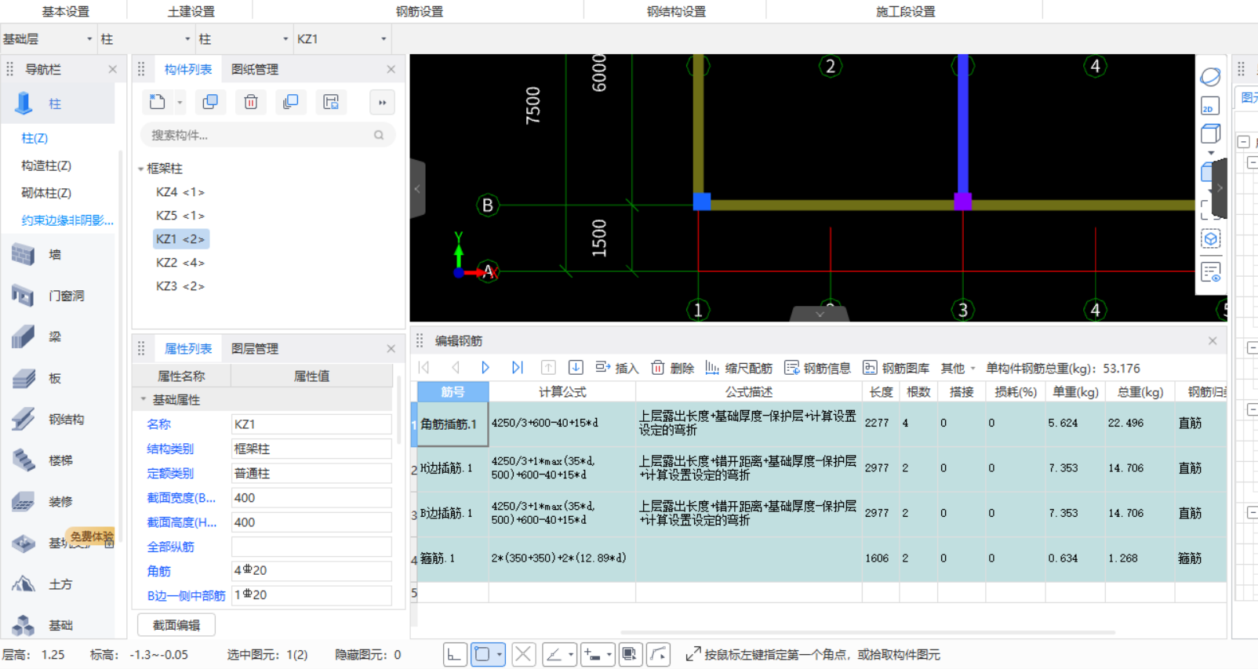Click the new component icon
This screenshot has width=1258, height=669.
pyautogui.click(x=158, y=102)
